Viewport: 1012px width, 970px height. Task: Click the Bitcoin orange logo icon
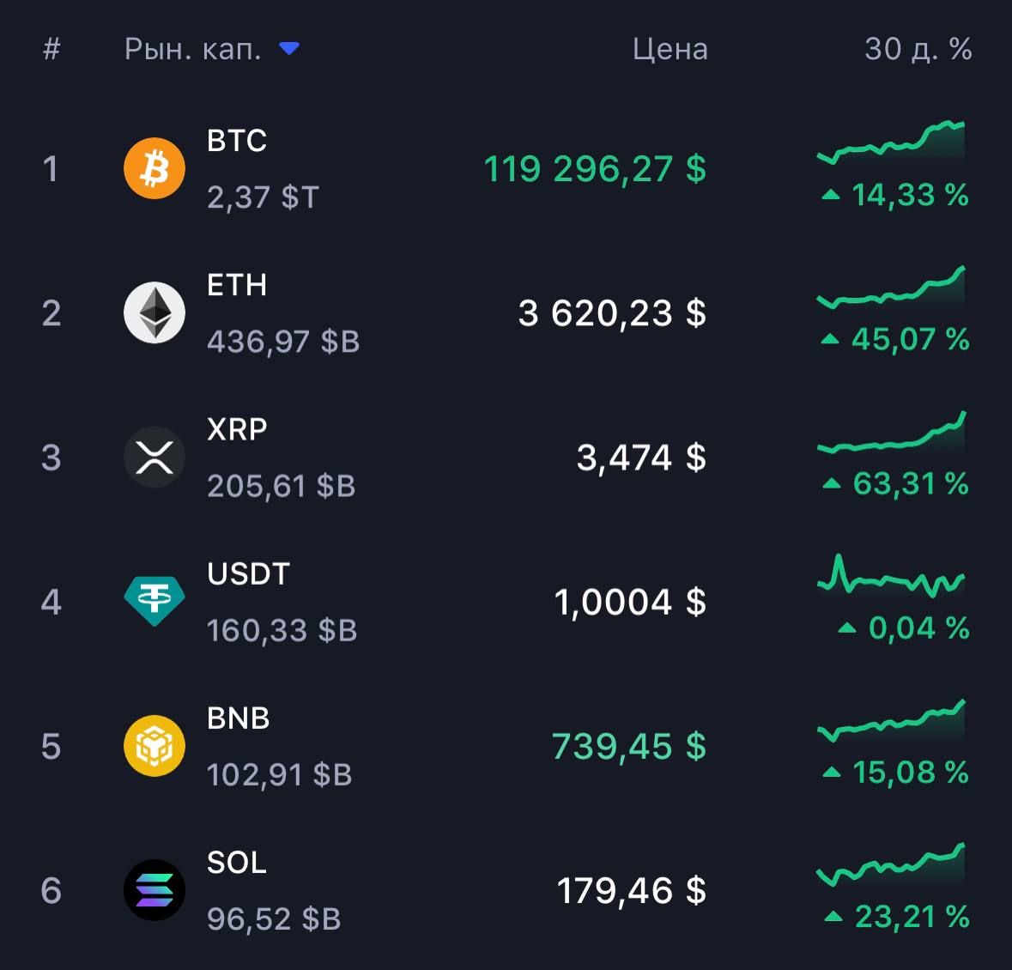(155, 168)
